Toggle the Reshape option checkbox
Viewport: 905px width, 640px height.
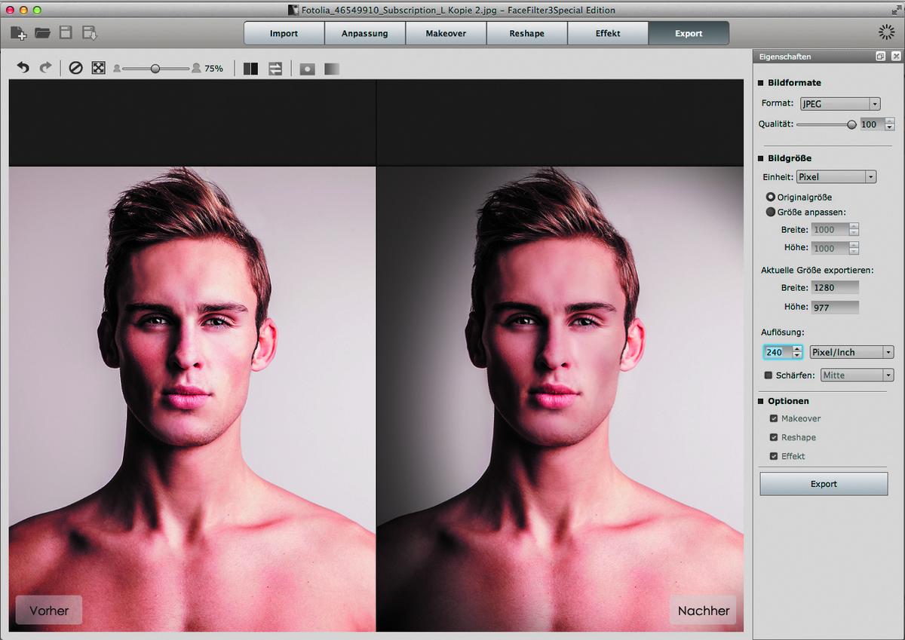point(773,437)
